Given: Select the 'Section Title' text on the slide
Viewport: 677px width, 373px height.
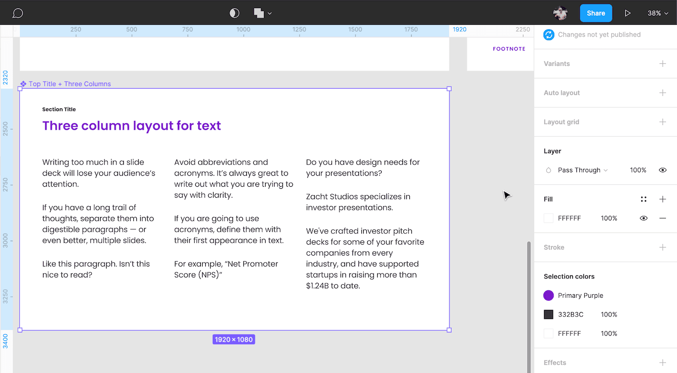Looking at the screenshot, I should (59, 109).
